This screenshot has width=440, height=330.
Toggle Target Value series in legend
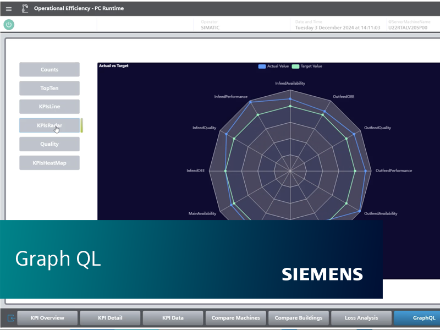pos(307,66)
